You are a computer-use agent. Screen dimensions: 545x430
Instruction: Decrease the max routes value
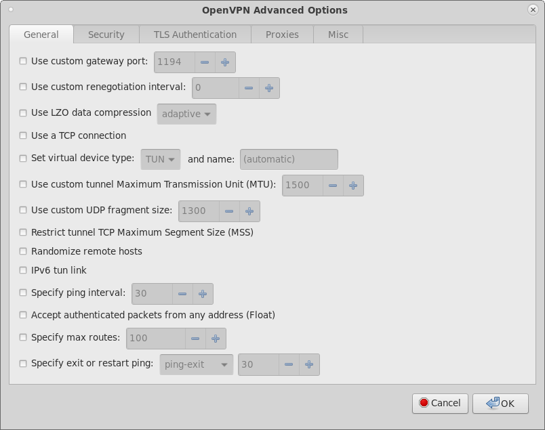click(x=195, y=339)
